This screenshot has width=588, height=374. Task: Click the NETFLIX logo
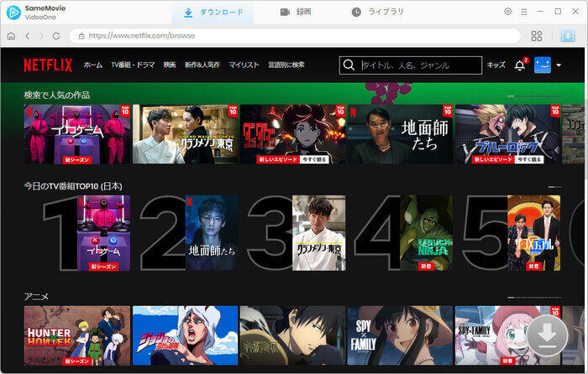[x=48, y=65]
